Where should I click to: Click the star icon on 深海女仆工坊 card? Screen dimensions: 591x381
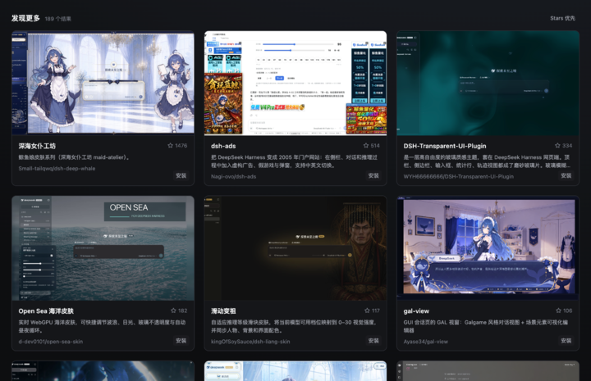(171, 146)
